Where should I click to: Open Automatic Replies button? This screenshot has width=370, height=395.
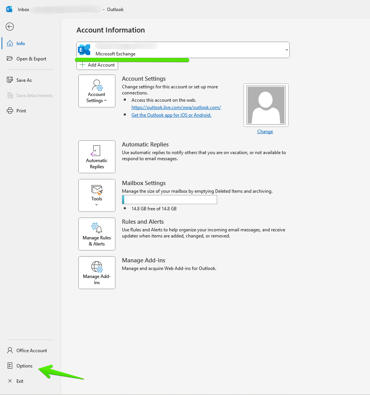97,157
